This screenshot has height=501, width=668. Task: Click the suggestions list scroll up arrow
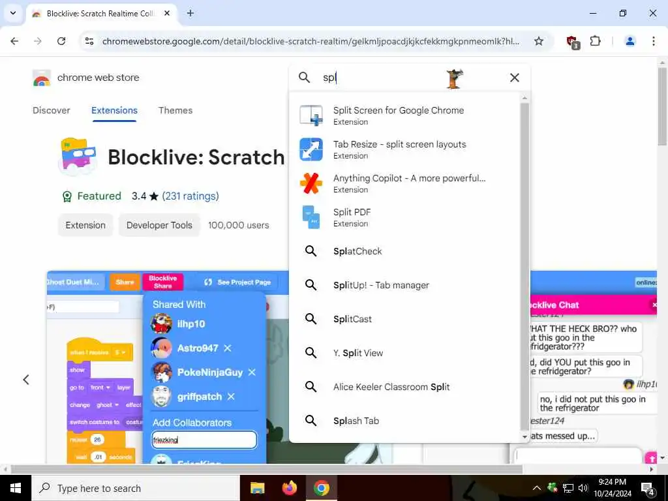[x=524, y=98]
